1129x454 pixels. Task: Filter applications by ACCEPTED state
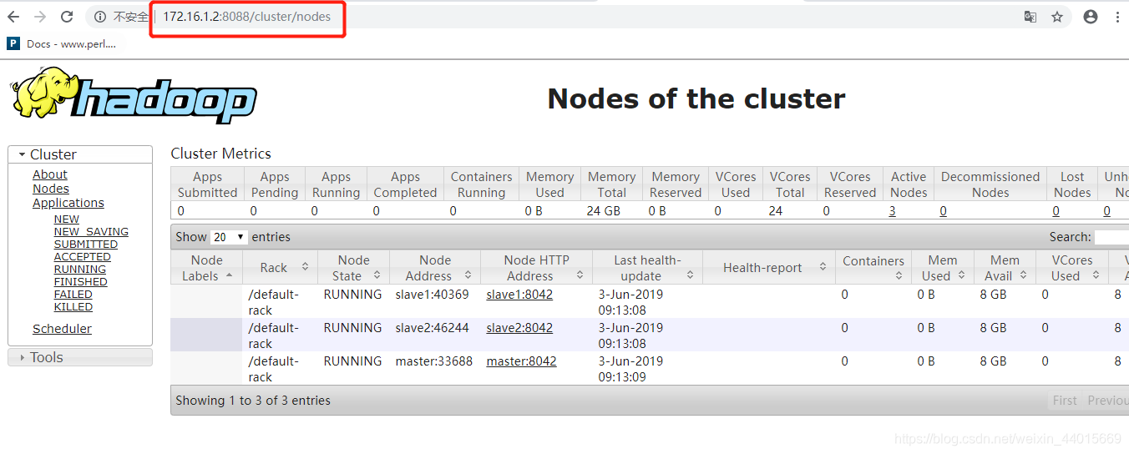83,257
